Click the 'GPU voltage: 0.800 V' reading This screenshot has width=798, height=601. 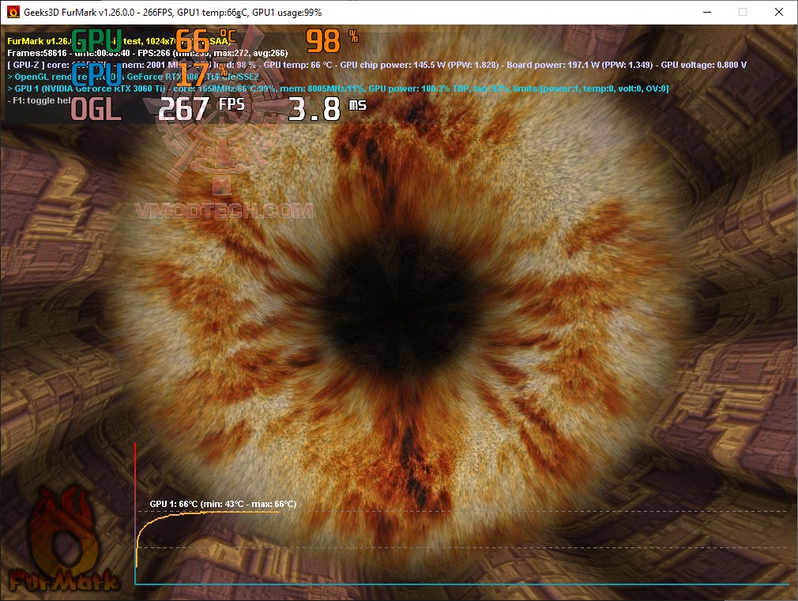[703, 65]
